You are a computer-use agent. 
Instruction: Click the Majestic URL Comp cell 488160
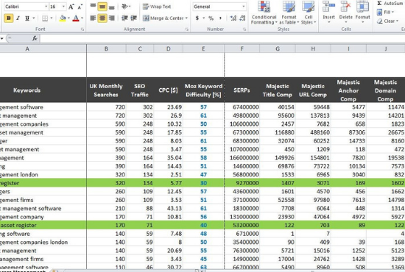tap(313, 132)
